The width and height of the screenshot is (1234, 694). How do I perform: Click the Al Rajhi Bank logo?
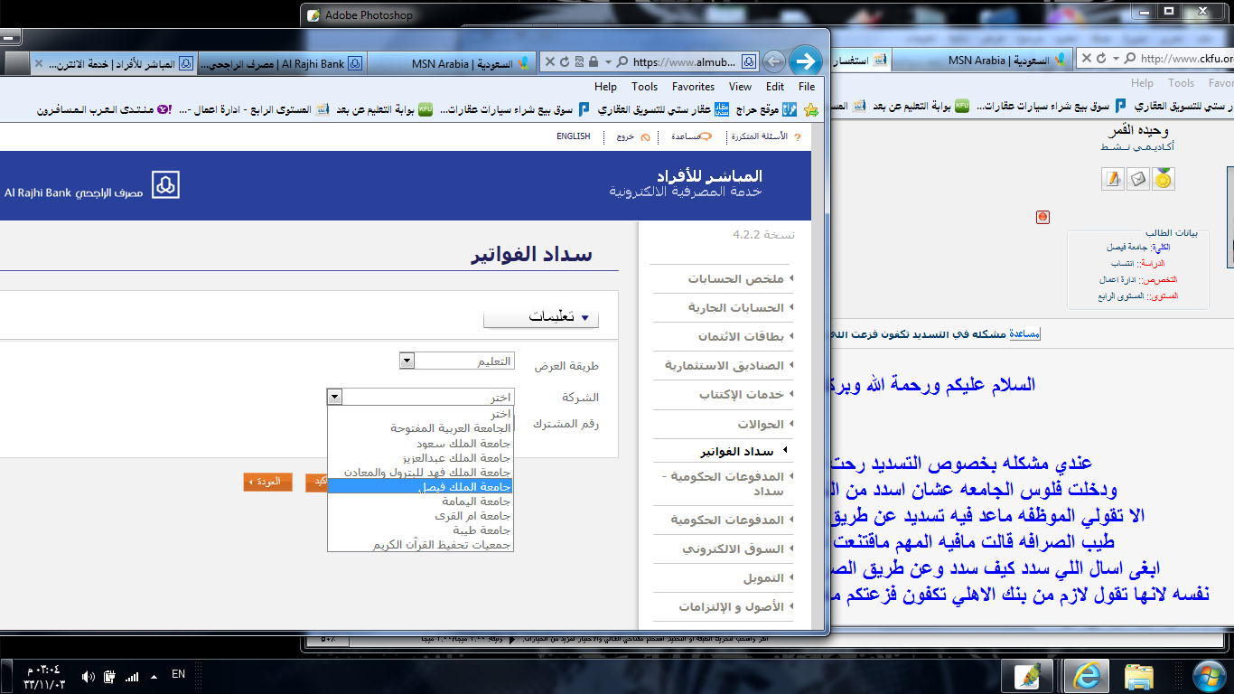point(92,186)
